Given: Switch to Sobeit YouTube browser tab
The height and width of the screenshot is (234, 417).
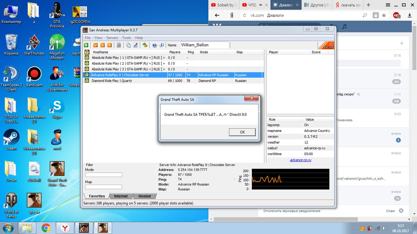Looking at the screenshot, I should click(x=224, y=5).
